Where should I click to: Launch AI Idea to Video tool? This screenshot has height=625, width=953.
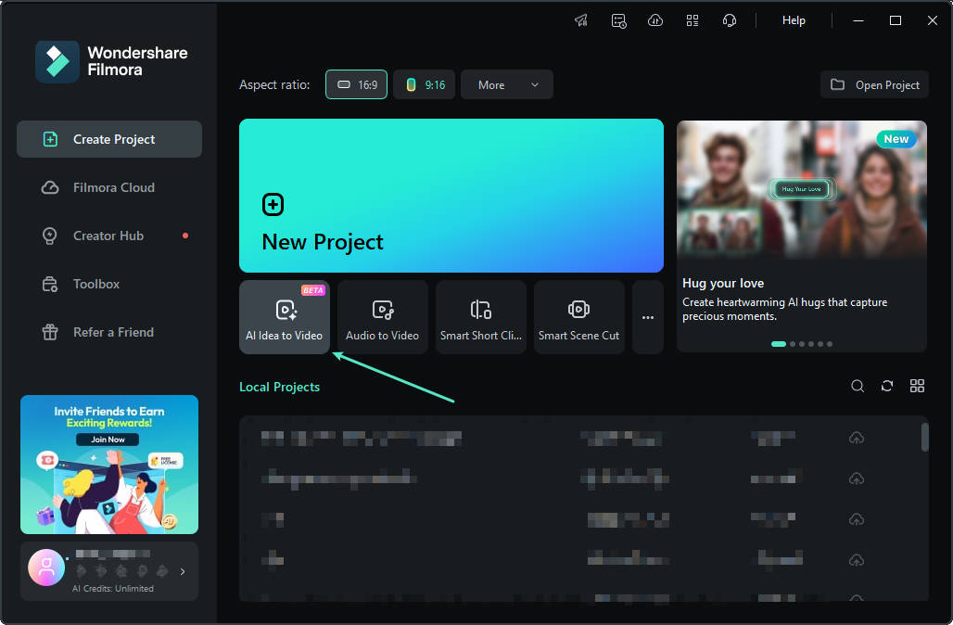click(285, 317)
